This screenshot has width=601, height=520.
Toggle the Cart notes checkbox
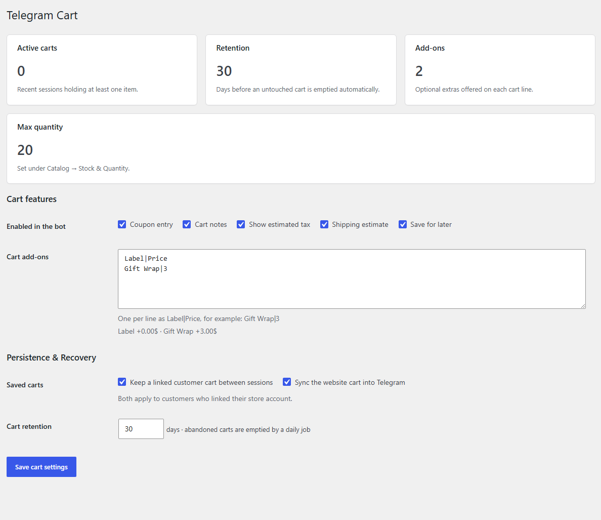point(187,224)
